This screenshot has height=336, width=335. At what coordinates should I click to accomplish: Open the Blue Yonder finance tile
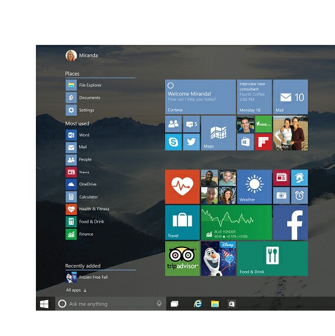[x=237, y=223]
